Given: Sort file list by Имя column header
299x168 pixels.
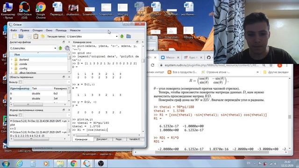Looking at the screenshot, I should [x=38, y=55].
